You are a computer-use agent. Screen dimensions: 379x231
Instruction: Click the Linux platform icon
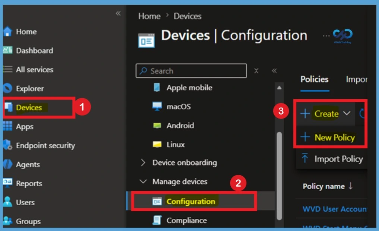point(157,144)
